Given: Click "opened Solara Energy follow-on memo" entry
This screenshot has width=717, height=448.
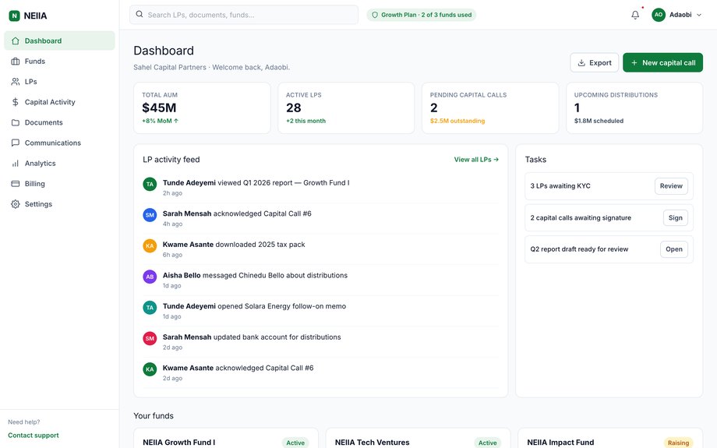Looking at the screenshot, I should (x=320, y=311).
